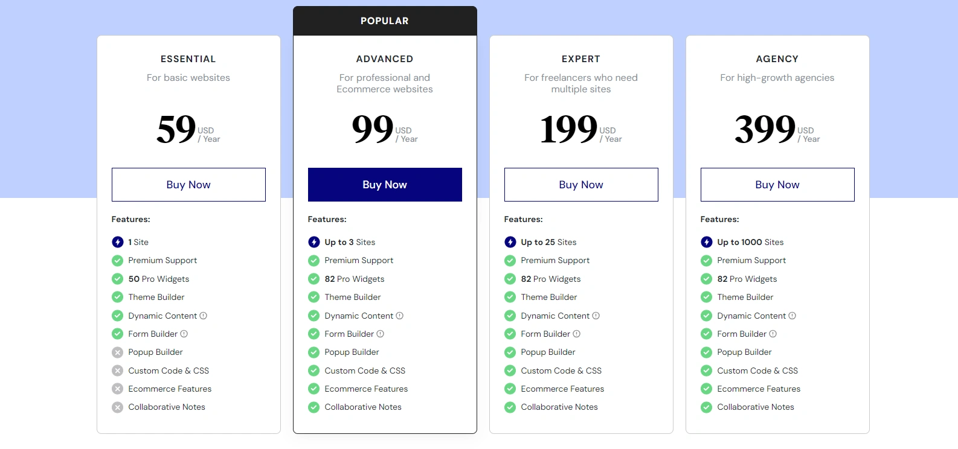Click the checkmark beside Collaborative Notes in Agency
The width and height of the screenshot is (958, 449).
[707, 407]
